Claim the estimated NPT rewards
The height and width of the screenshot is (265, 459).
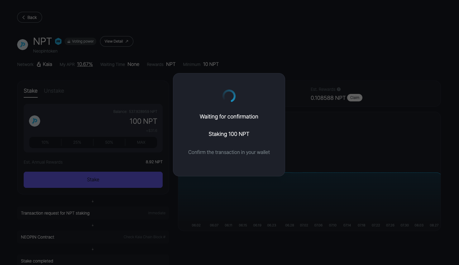[x=355, y=98]
